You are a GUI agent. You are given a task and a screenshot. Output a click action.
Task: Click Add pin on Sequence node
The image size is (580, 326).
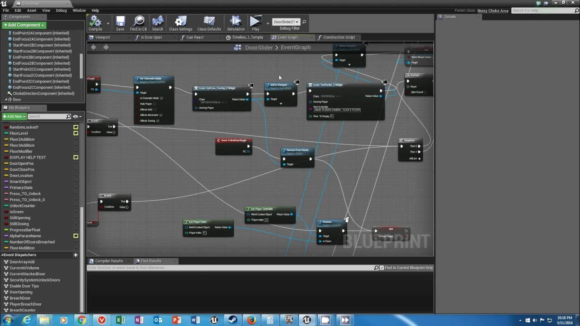(415, 158)
